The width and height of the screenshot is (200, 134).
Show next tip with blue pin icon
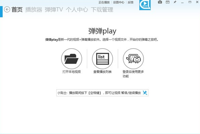point(145,93)
